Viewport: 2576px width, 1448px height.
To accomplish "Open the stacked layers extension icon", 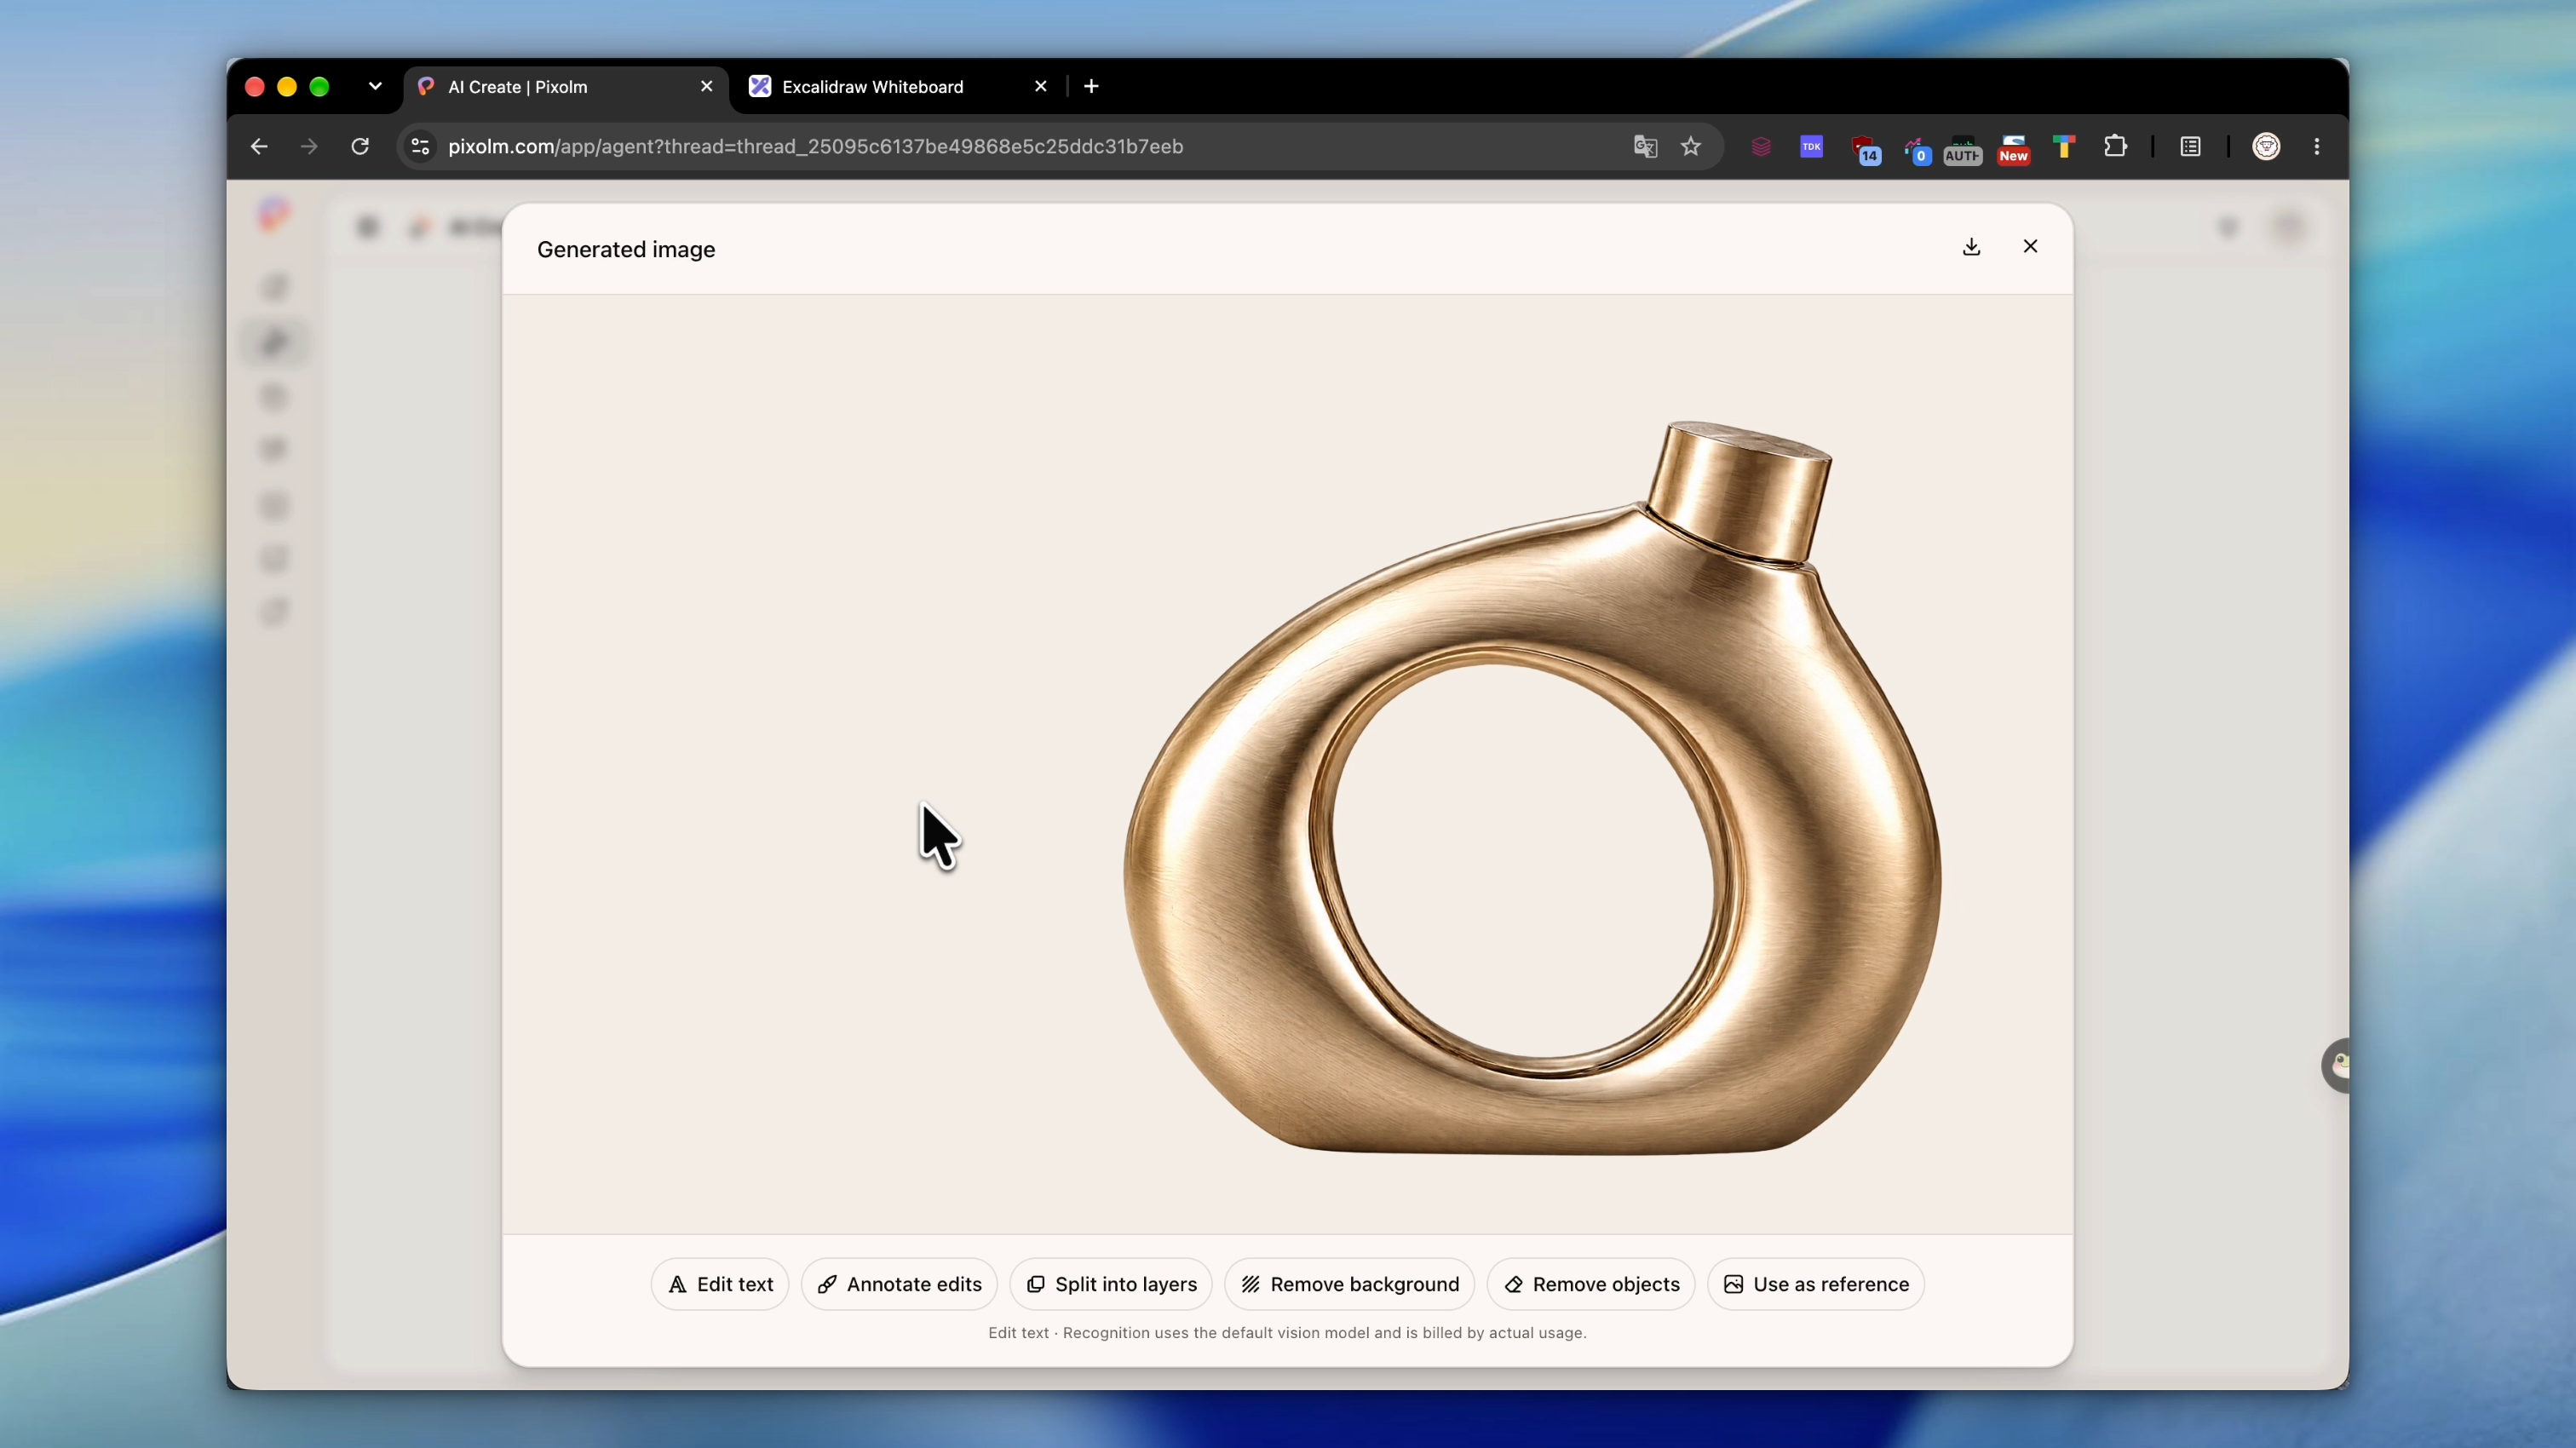I will (1761, 147).
